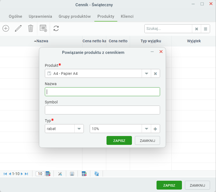Go to previous page of grid

(x=10, y=174)
